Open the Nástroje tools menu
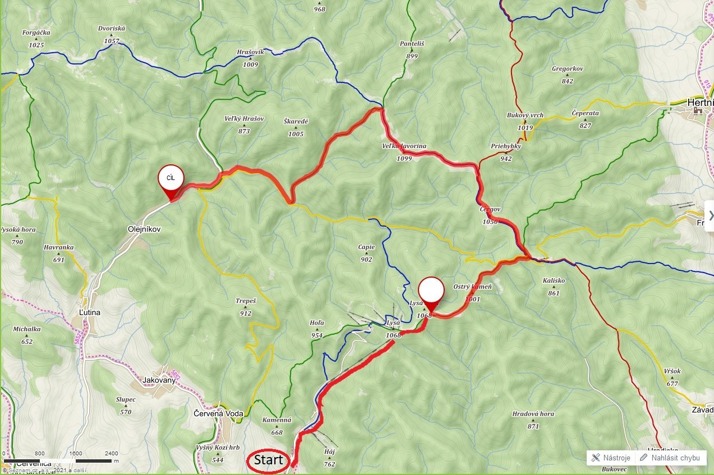This screenshot has height=475, width=714. (x=611, y=458)
